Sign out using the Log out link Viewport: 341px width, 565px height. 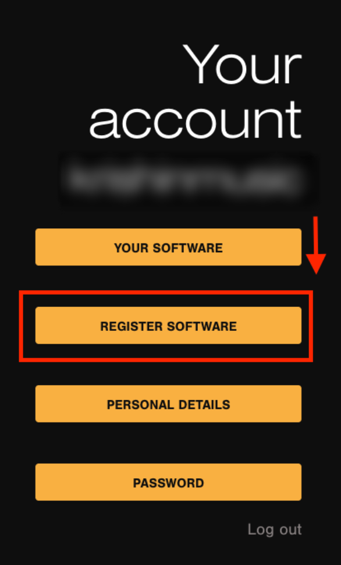(x=275, y=529)
